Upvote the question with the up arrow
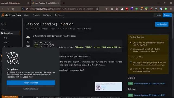The height and width of the screenshot is (98, 174). pyautogui.click(x=28, y=37)
